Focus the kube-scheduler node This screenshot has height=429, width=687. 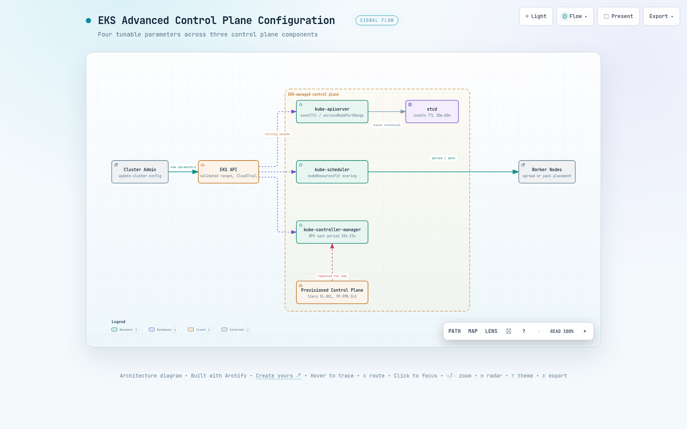(332, 172)
